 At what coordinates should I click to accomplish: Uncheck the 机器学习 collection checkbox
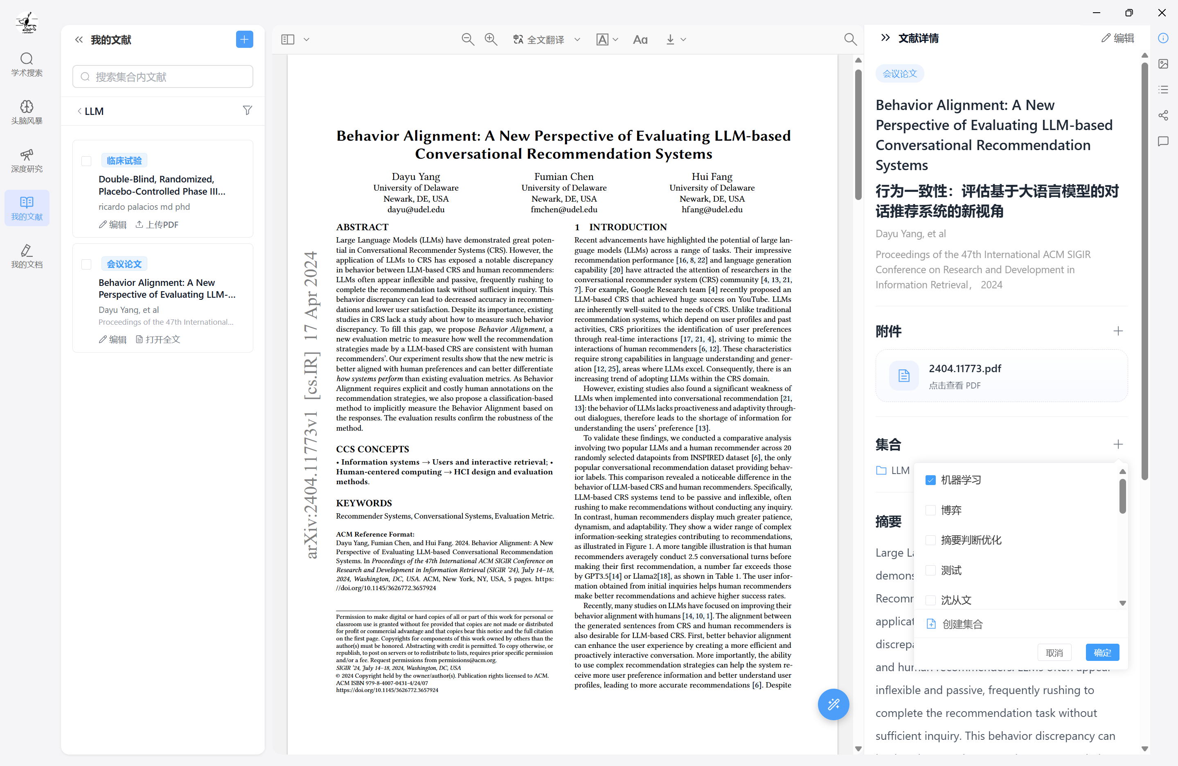(x=930, y=480)
